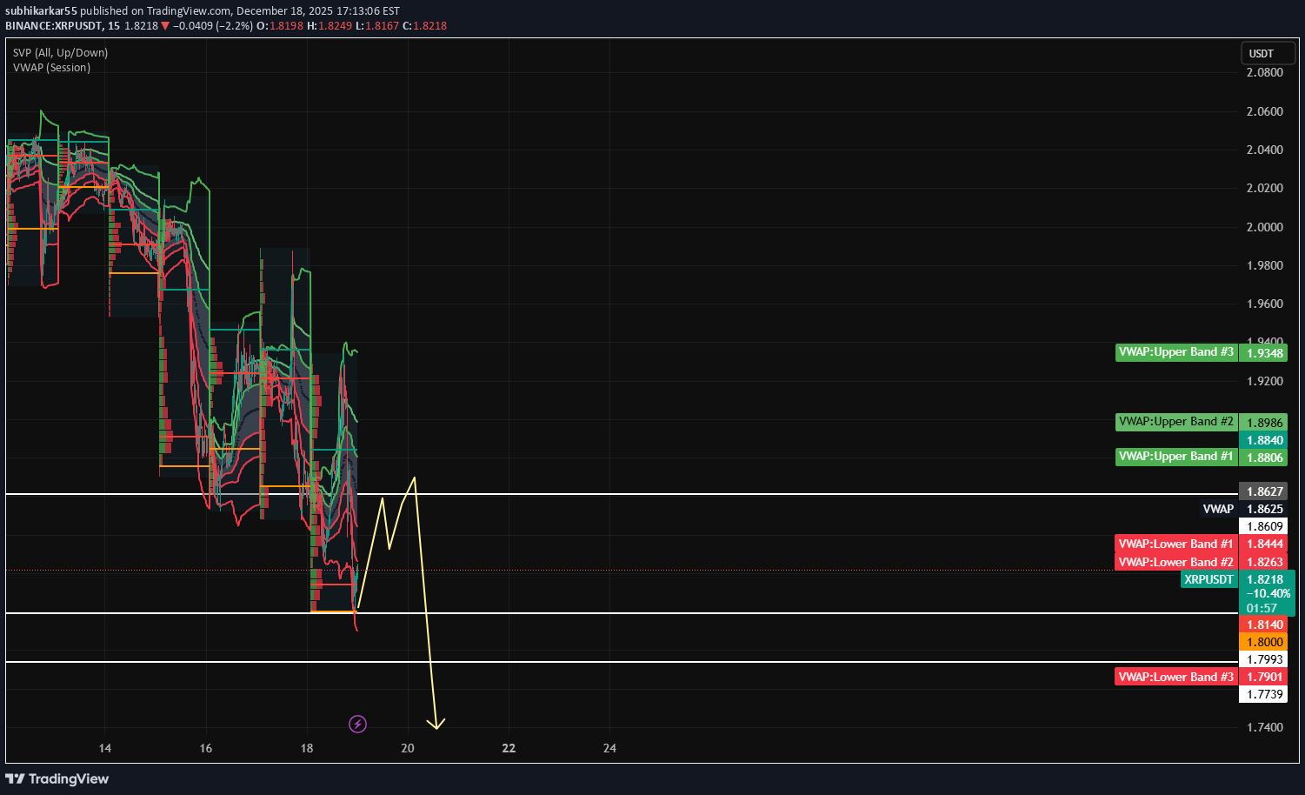
Task: Click the VWAP:Upper Band #3 label
Action: (x=1175, y=352)
